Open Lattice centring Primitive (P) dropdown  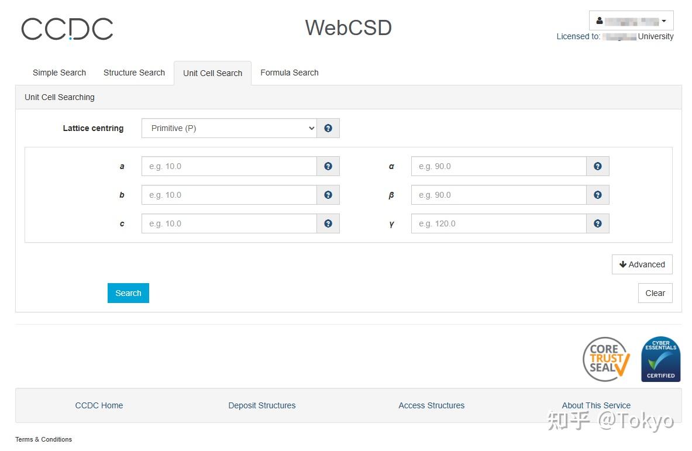pos(229,128)
